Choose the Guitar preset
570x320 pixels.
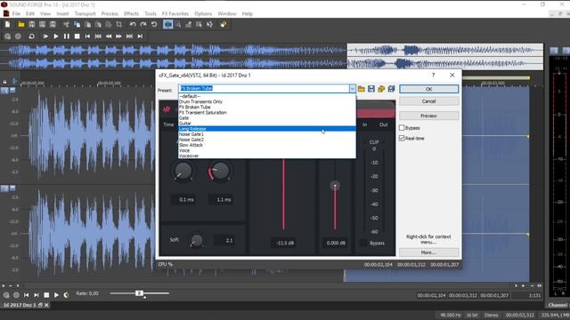(267, 124)
